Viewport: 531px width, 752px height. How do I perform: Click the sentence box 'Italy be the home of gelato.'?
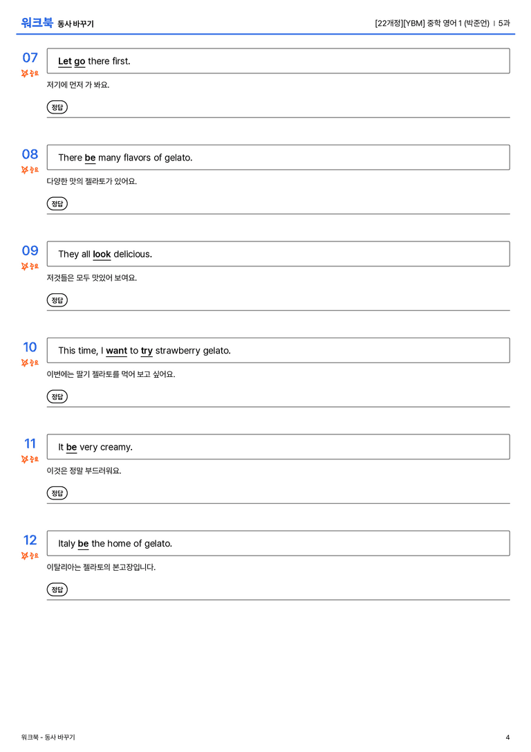[x=278, y=543]
